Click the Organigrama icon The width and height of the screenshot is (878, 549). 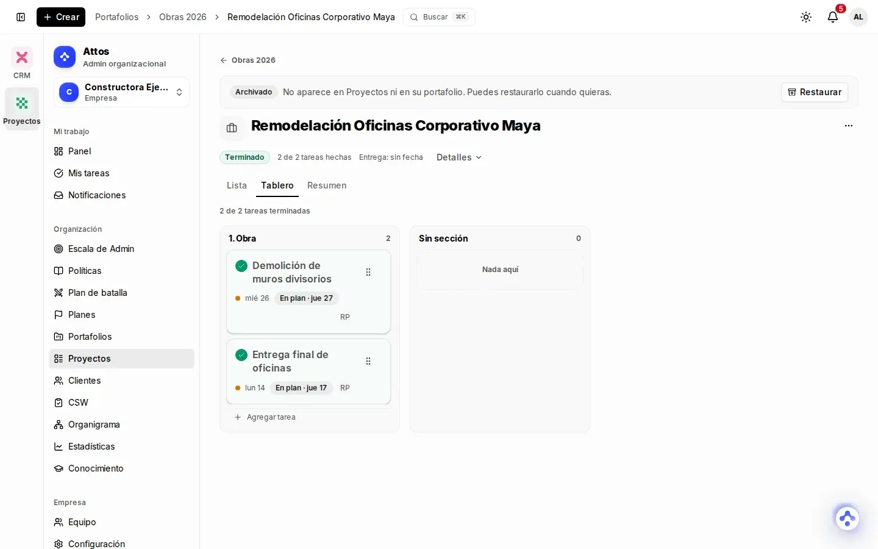[x=59, y=425]
